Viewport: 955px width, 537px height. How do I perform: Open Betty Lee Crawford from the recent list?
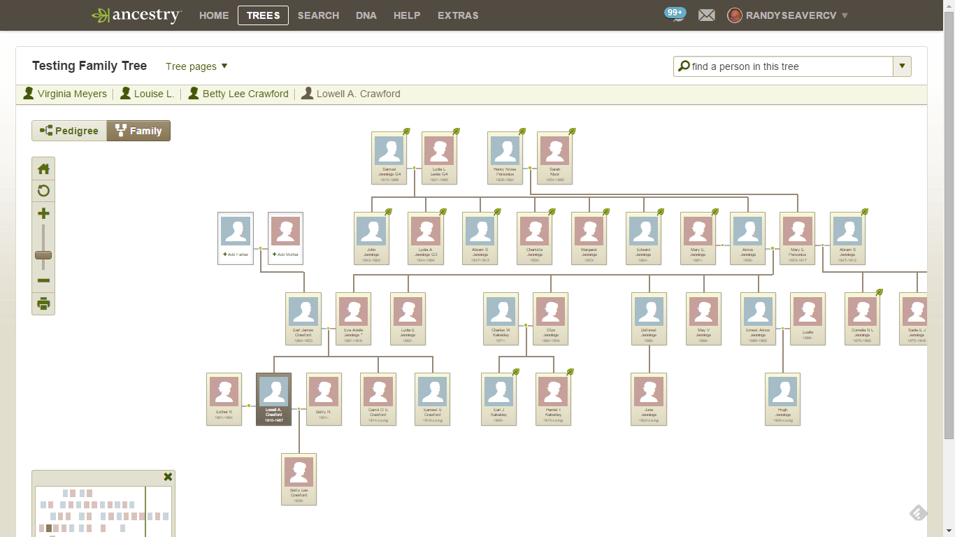245,93
